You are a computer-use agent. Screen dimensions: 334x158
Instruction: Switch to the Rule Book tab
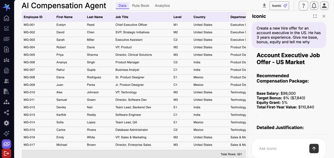click(x=141, y=6)
